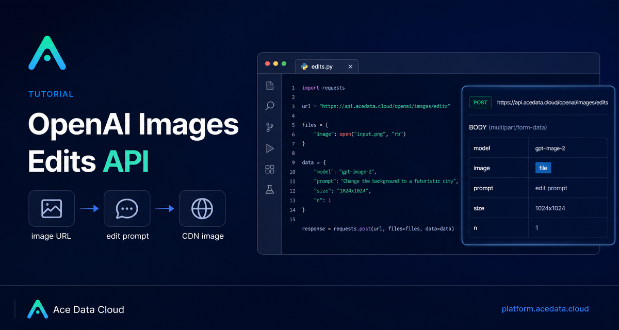Click the green POST method badge

pos(480,103)
